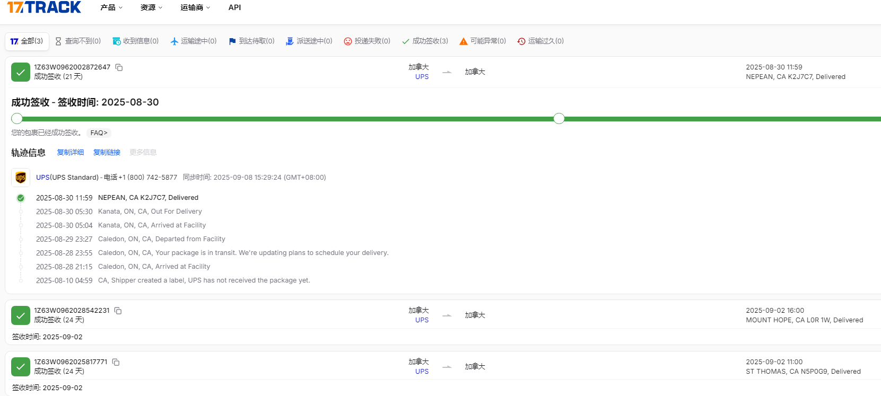The width and height of the screenshot is (881, 396).
Task: Click the 复制链接 link
Action: tap(107, 153)
